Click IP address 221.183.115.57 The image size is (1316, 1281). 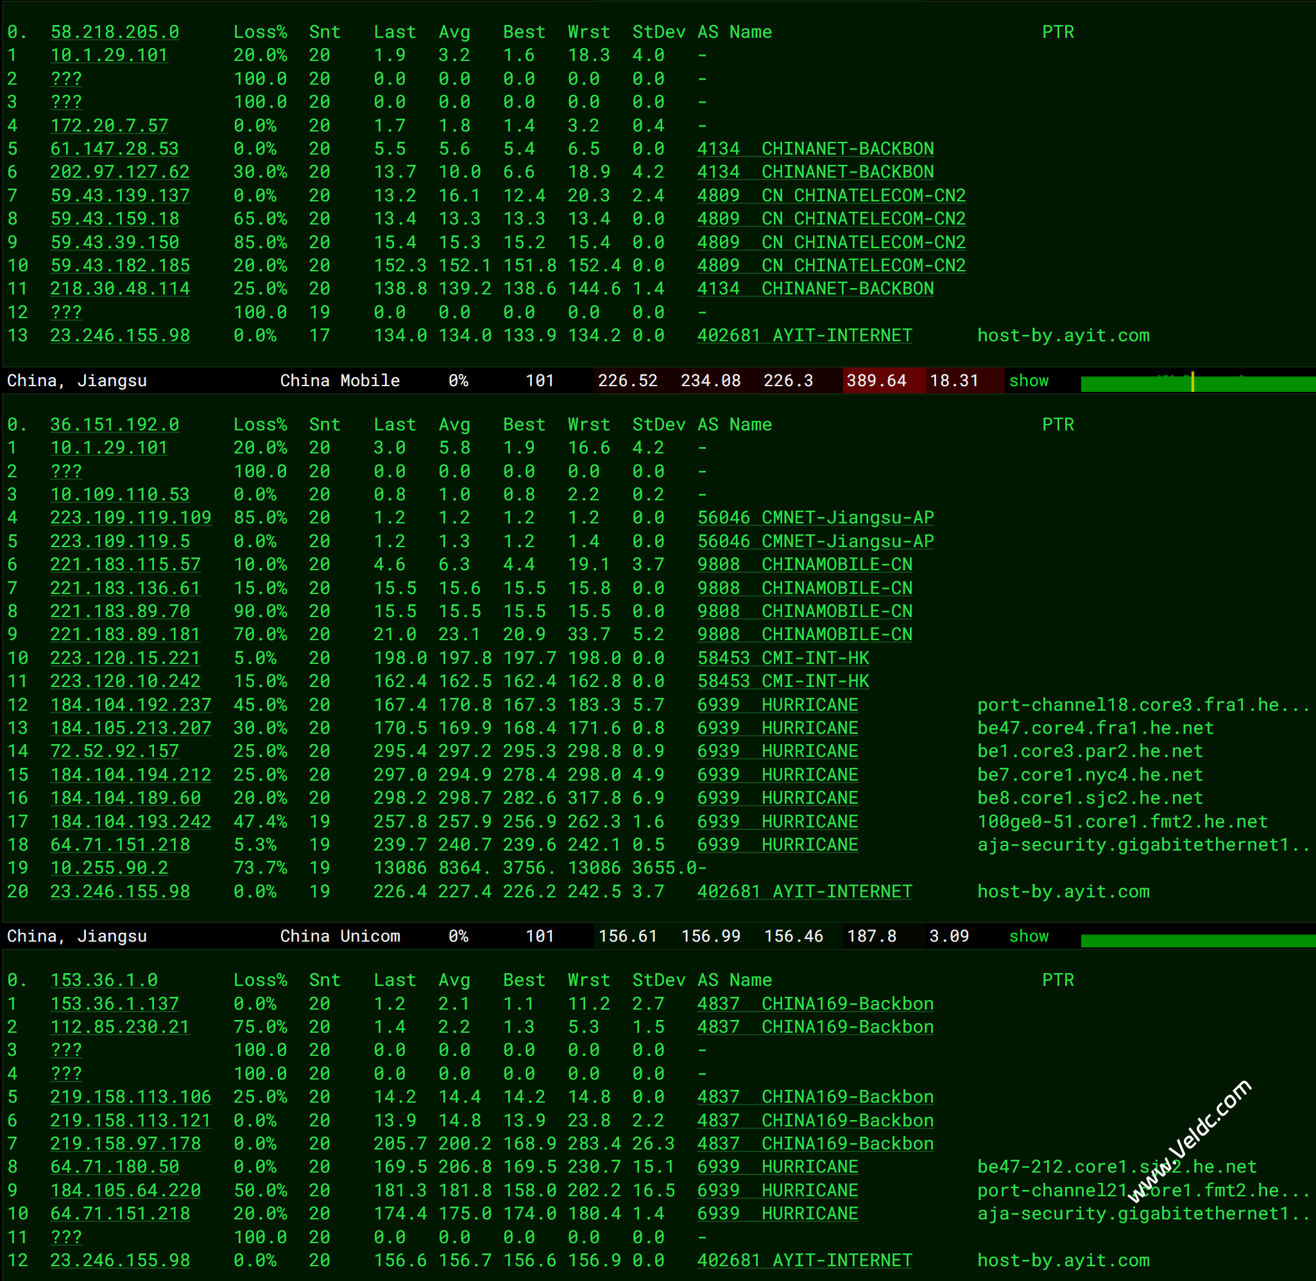pos(125,564)
